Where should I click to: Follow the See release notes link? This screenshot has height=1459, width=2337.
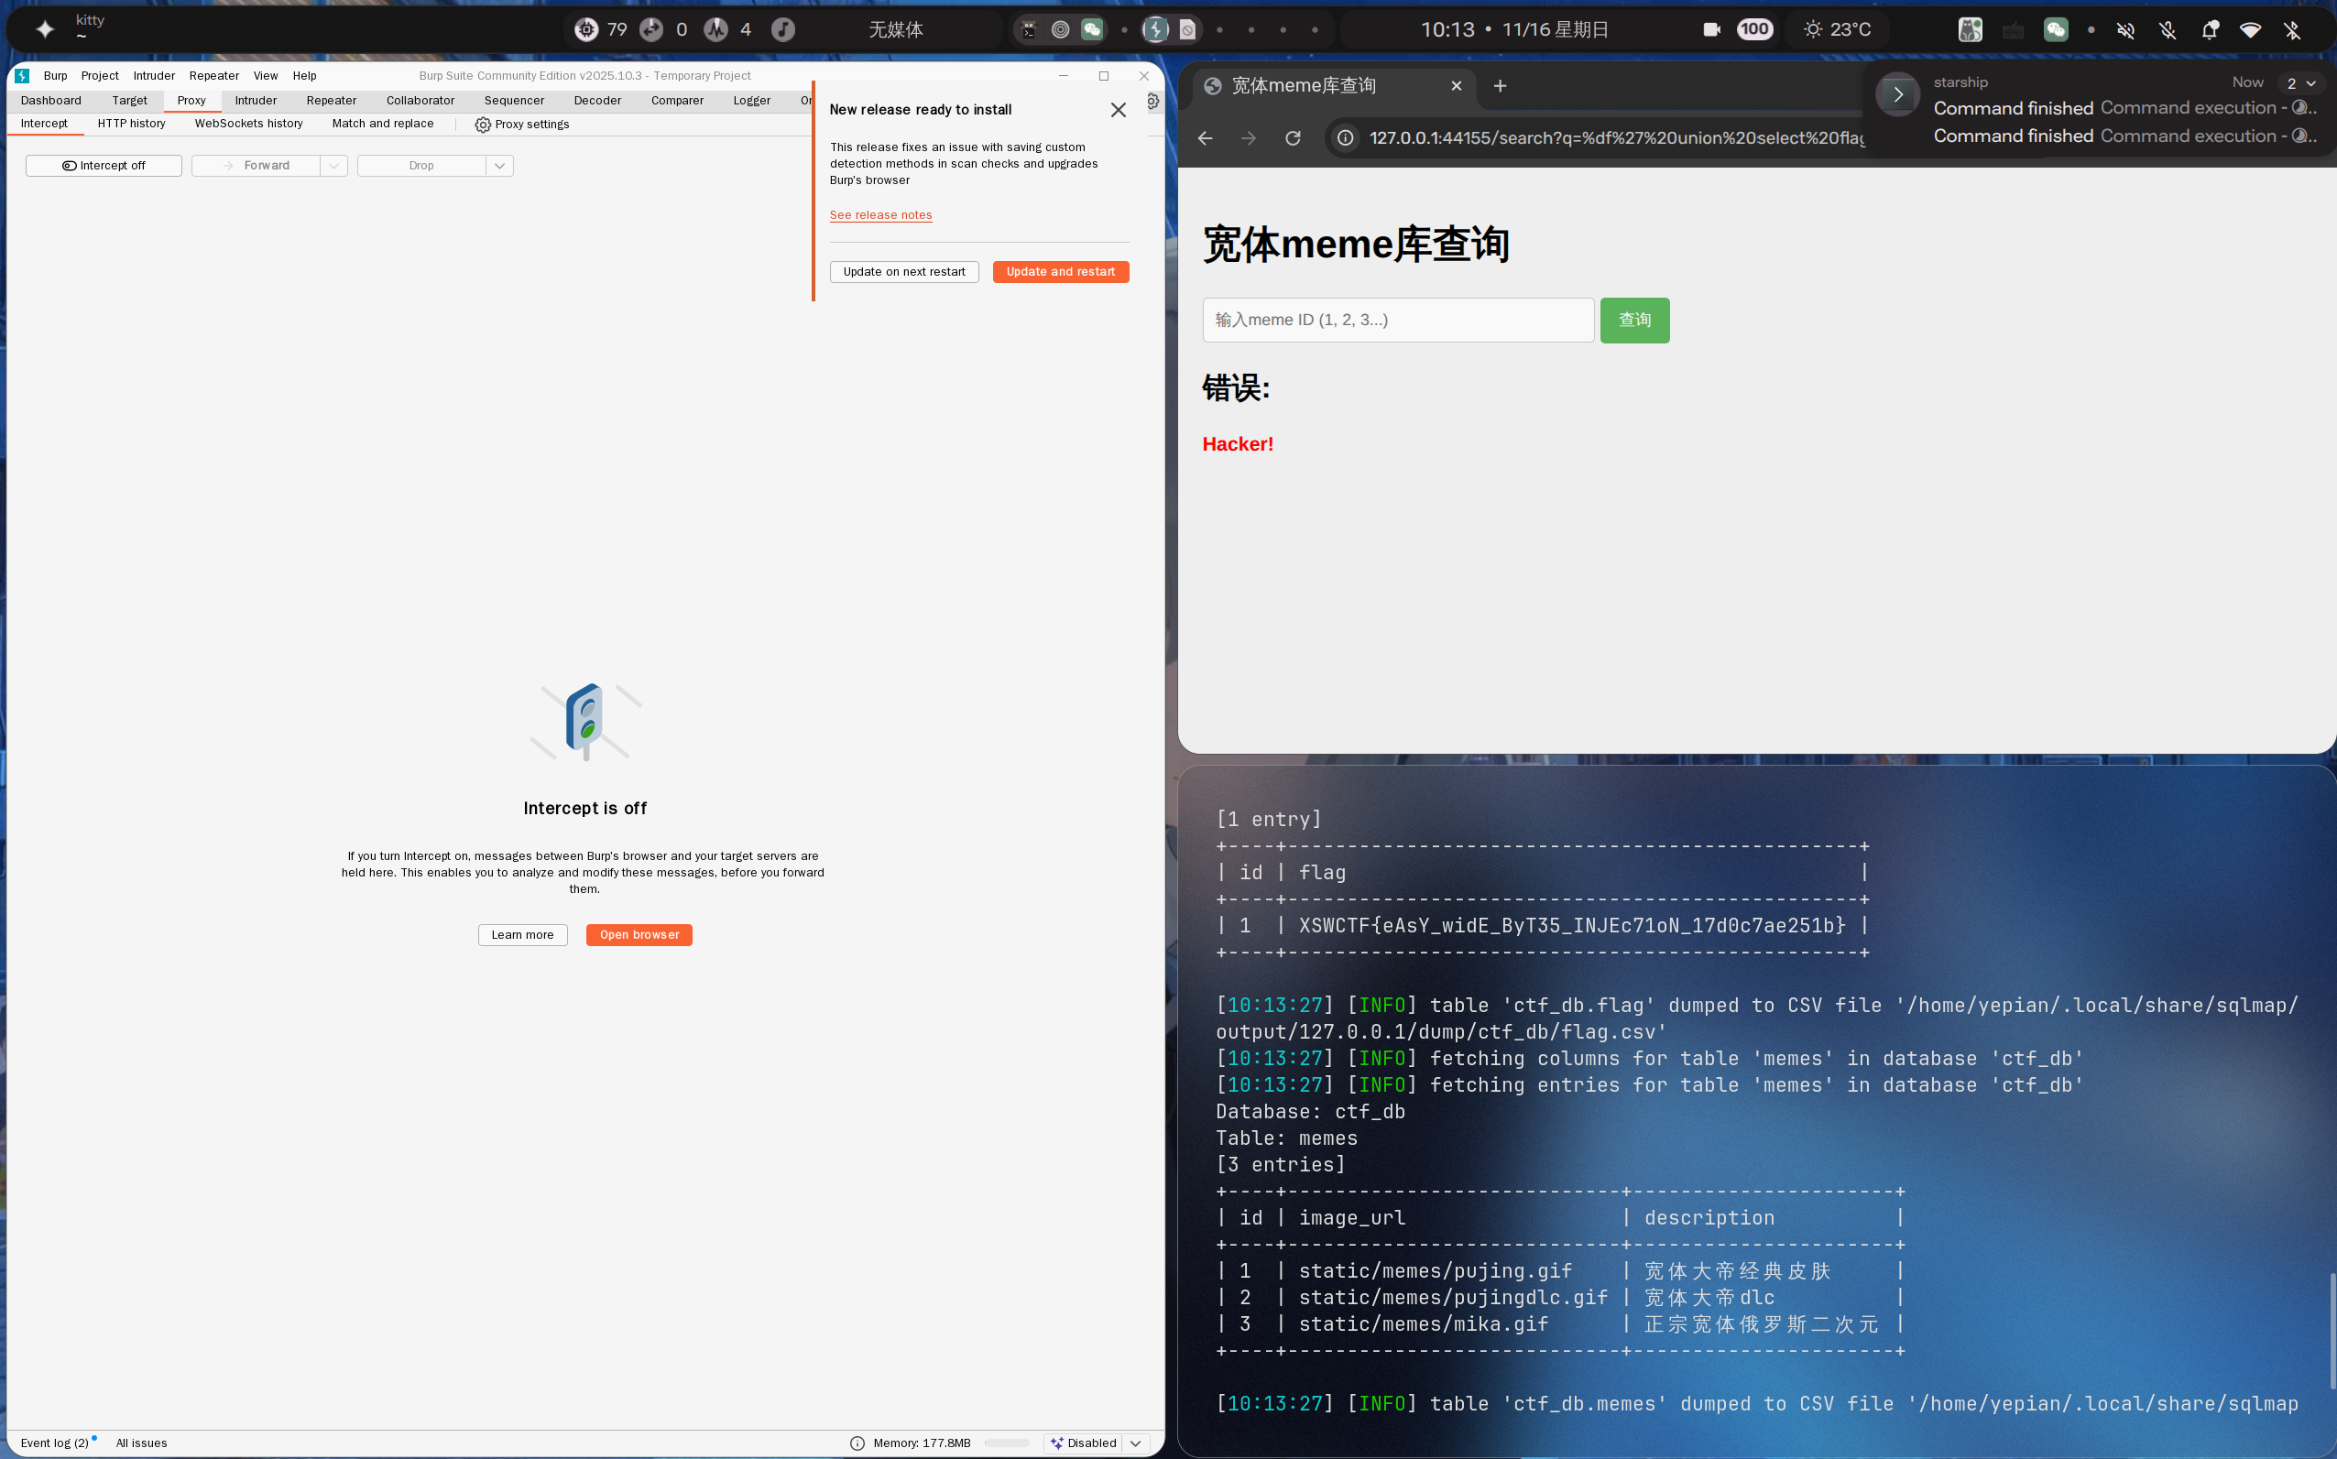pyautogui.click(x=880, y=215)
